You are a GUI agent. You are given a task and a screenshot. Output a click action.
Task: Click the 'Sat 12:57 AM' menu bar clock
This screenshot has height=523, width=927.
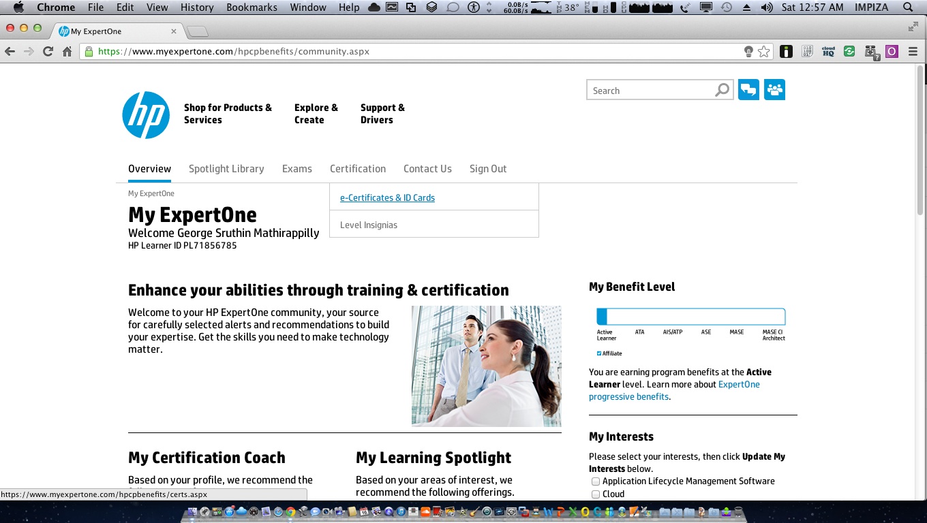point(812,7)
